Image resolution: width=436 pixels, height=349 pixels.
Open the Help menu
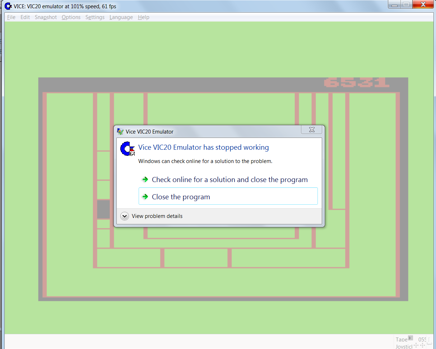[x=144, y=17]
